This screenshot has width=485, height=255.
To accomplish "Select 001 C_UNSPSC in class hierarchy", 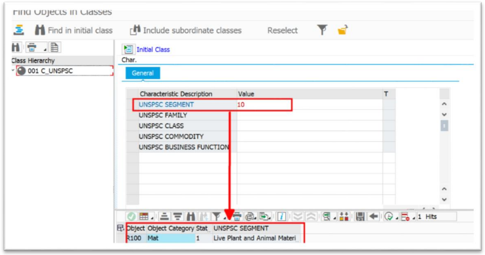I will (x=64, y=71).
